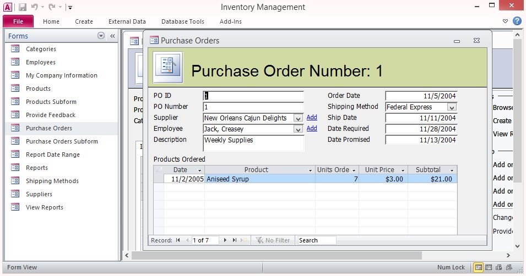The height and width of the screenshot is (276, 526).
Task: Switch to the Database Tools tab
Action: click(182, 21)
